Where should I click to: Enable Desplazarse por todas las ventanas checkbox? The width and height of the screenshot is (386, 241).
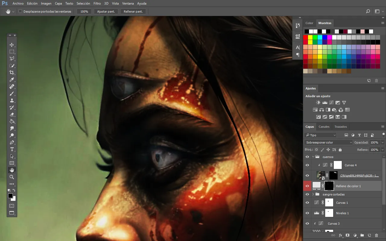[20, 11]
